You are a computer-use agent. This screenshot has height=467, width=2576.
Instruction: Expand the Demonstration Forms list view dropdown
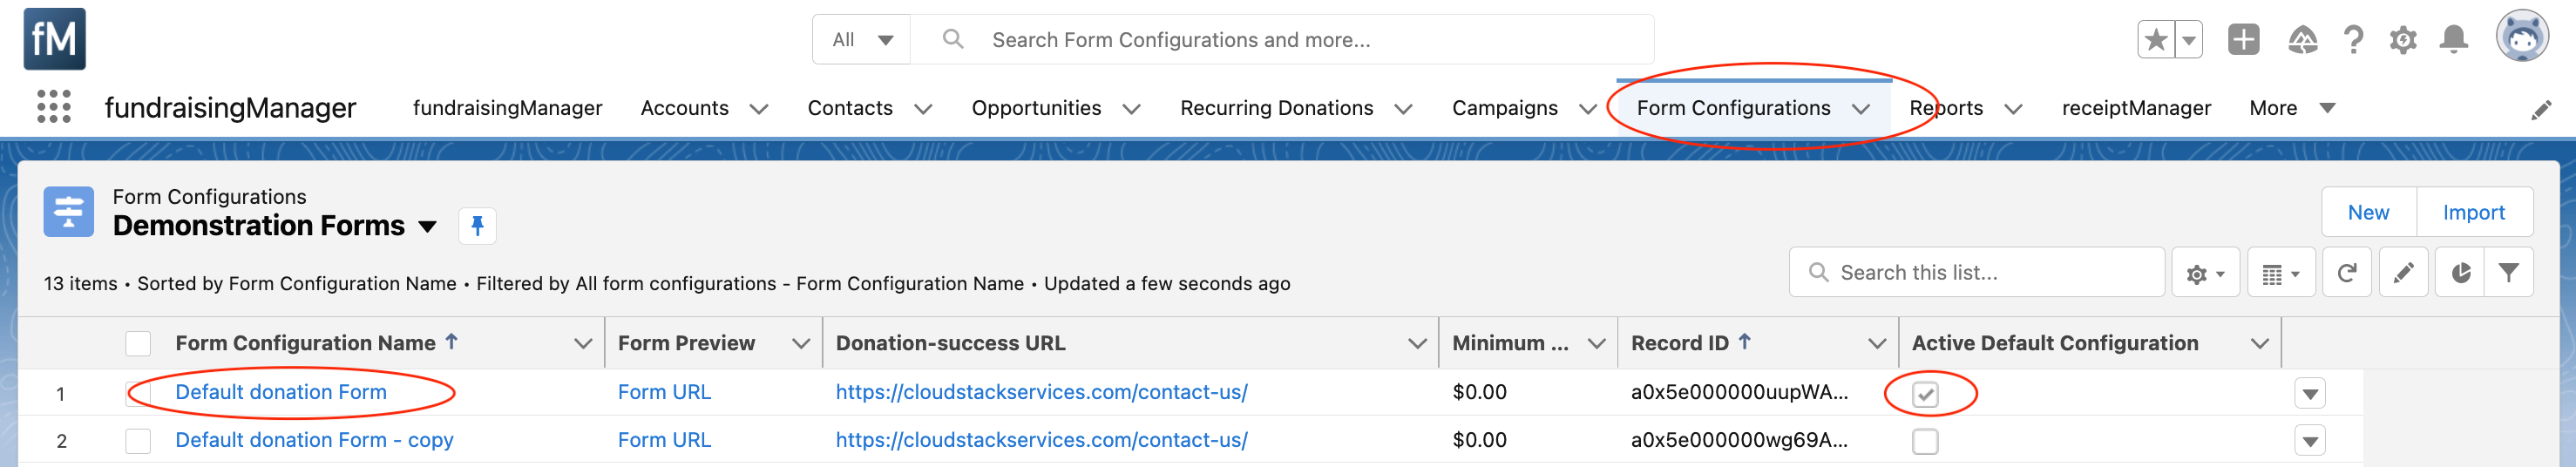pos(428,226)
